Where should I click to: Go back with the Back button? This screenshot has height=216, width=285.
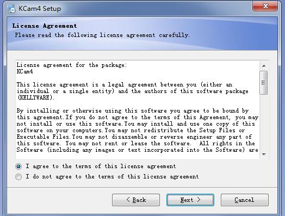(136, 200)
